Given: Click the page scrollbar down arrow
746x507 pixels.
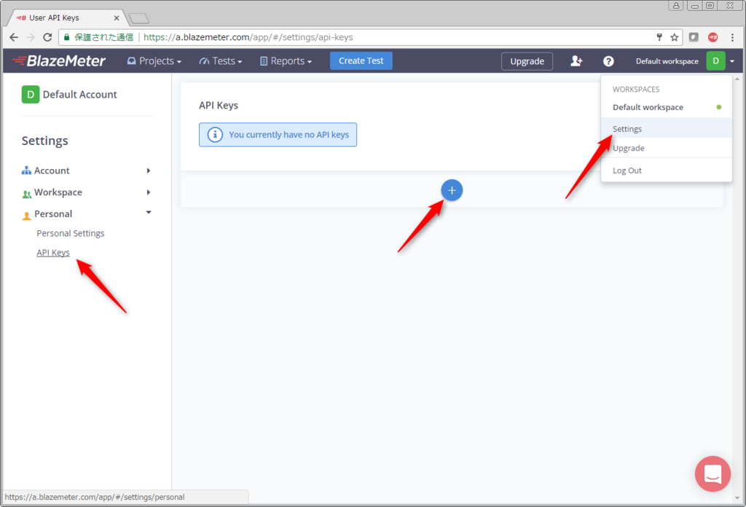Looking at the screenshot, I should 737,498.
